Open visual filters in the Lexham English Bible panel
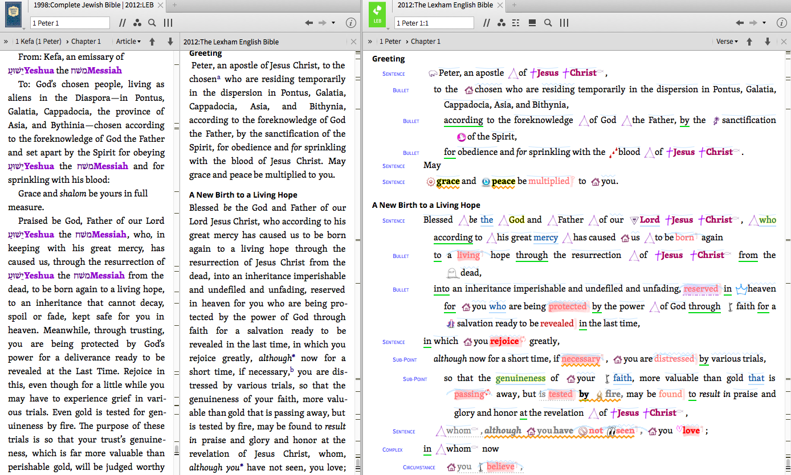Screen dimensions: 791x475 pyautogui.click(x=501, y=23)
